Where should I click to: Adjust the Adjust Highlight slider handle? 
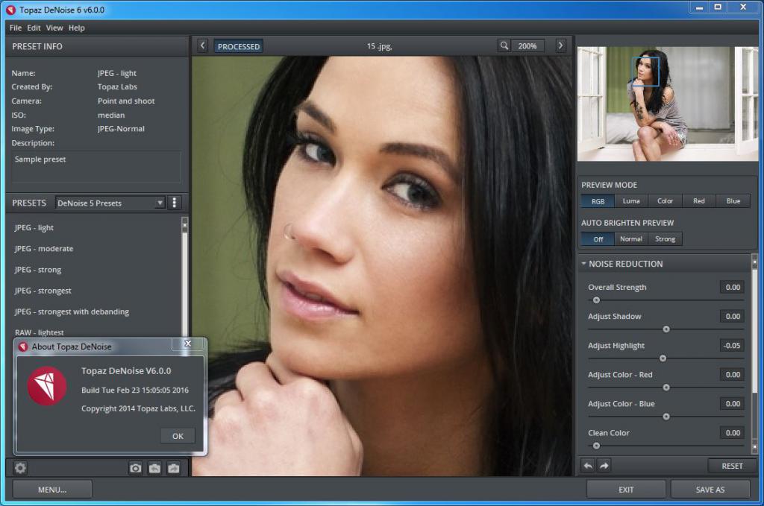tap(663, 358)
